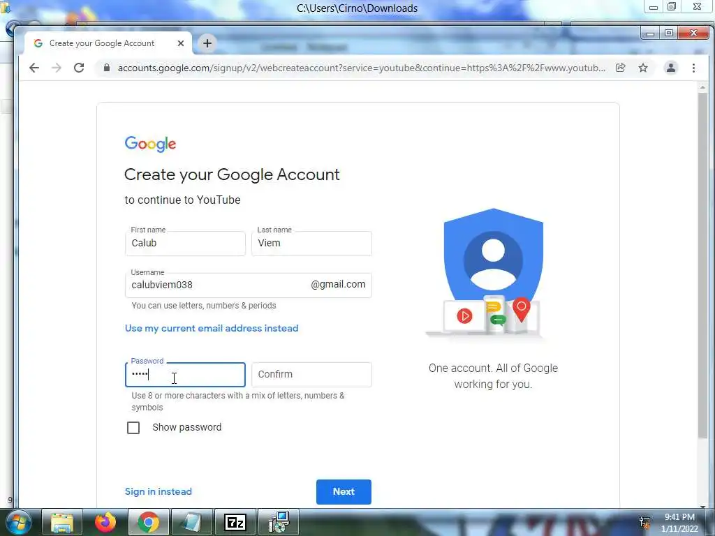Image resolution: width=715 pixels, height=536 pixels.
Task: Click the @gmail.com suffix text
Action: click(x=338, y=285)
